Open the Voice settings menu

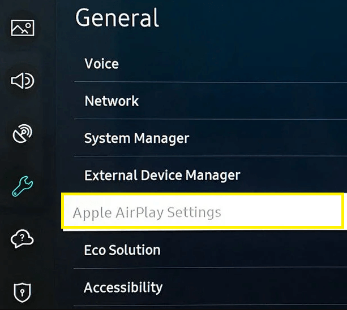102,63
